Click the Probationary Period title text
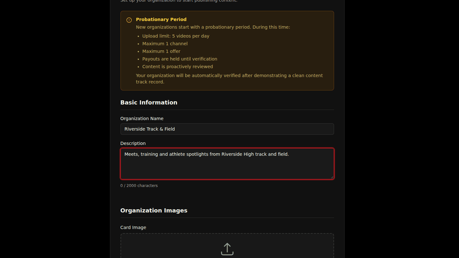 click(161, 19)
